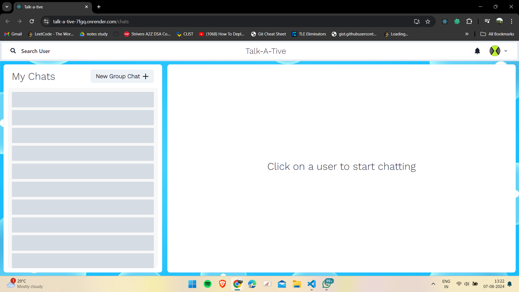Open the All Bookmarks folder

(497, 34)
